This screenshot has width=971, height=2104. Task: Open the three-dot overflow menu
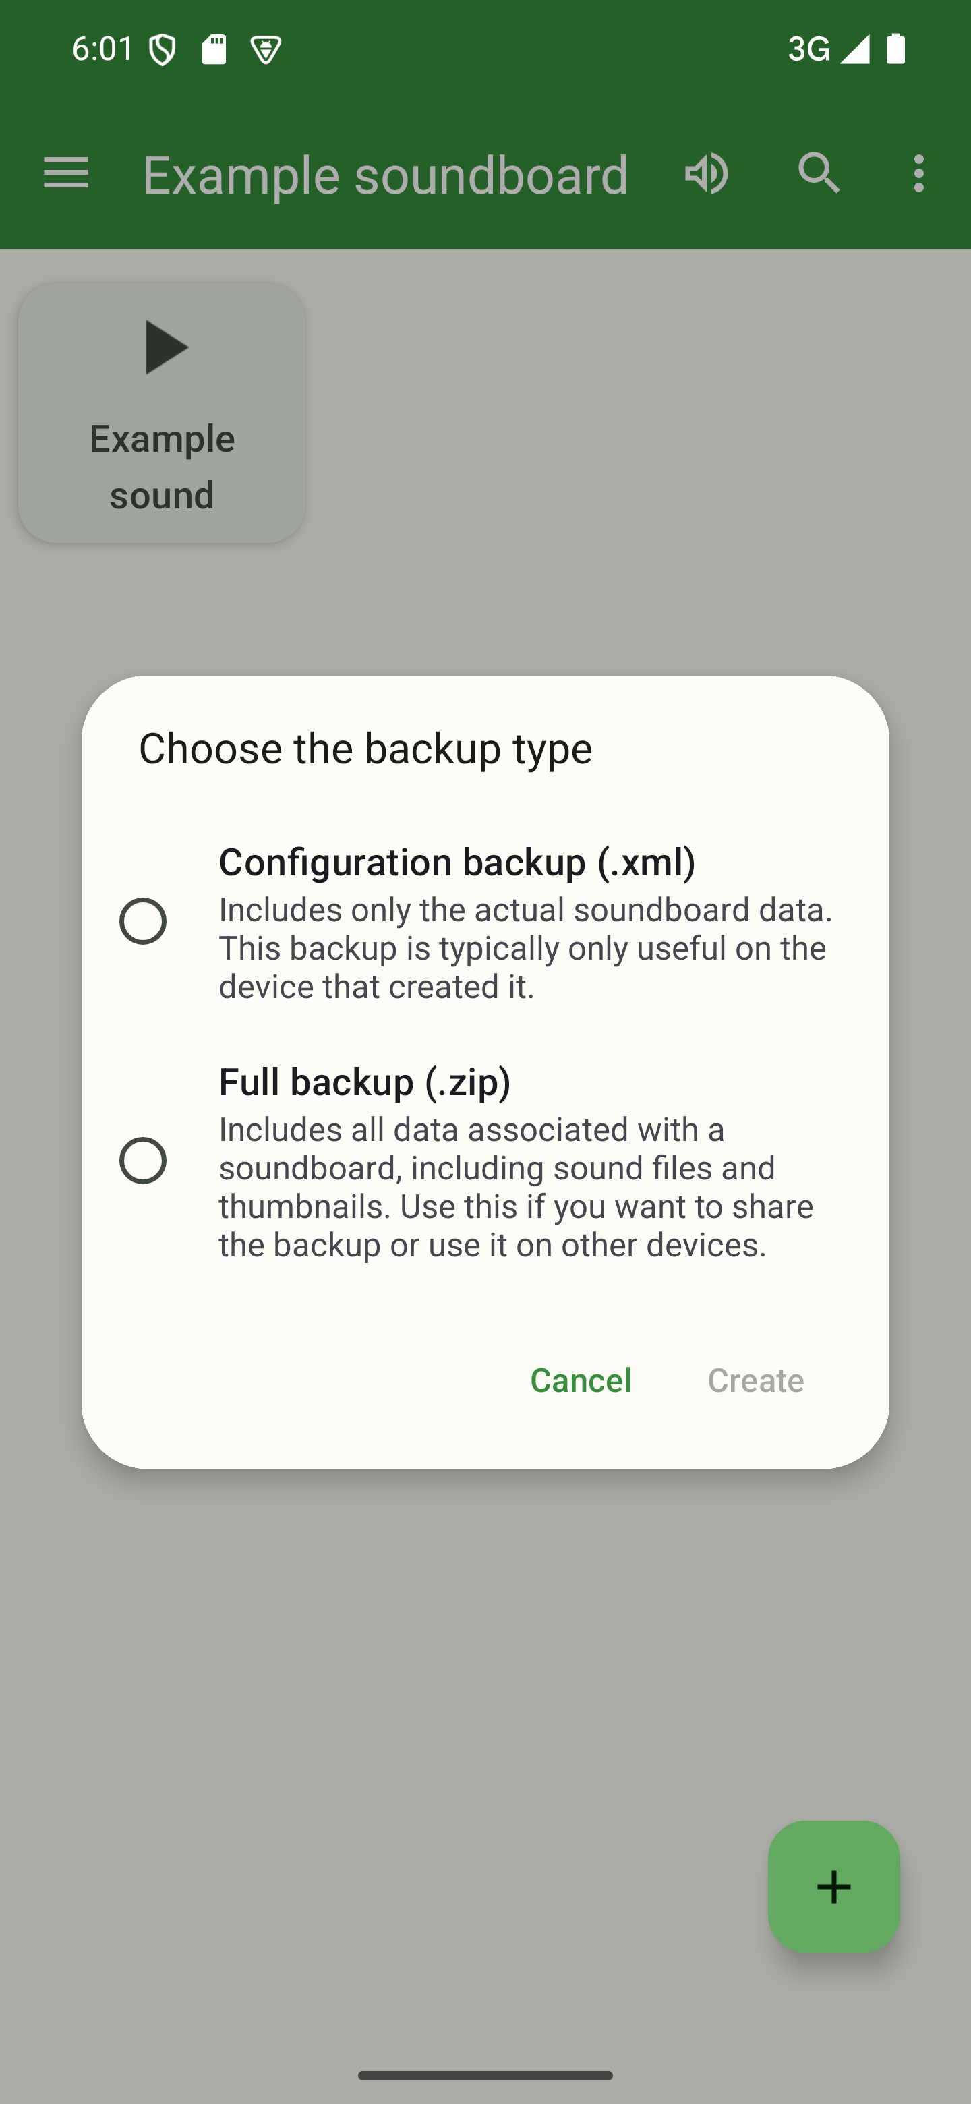918,173
